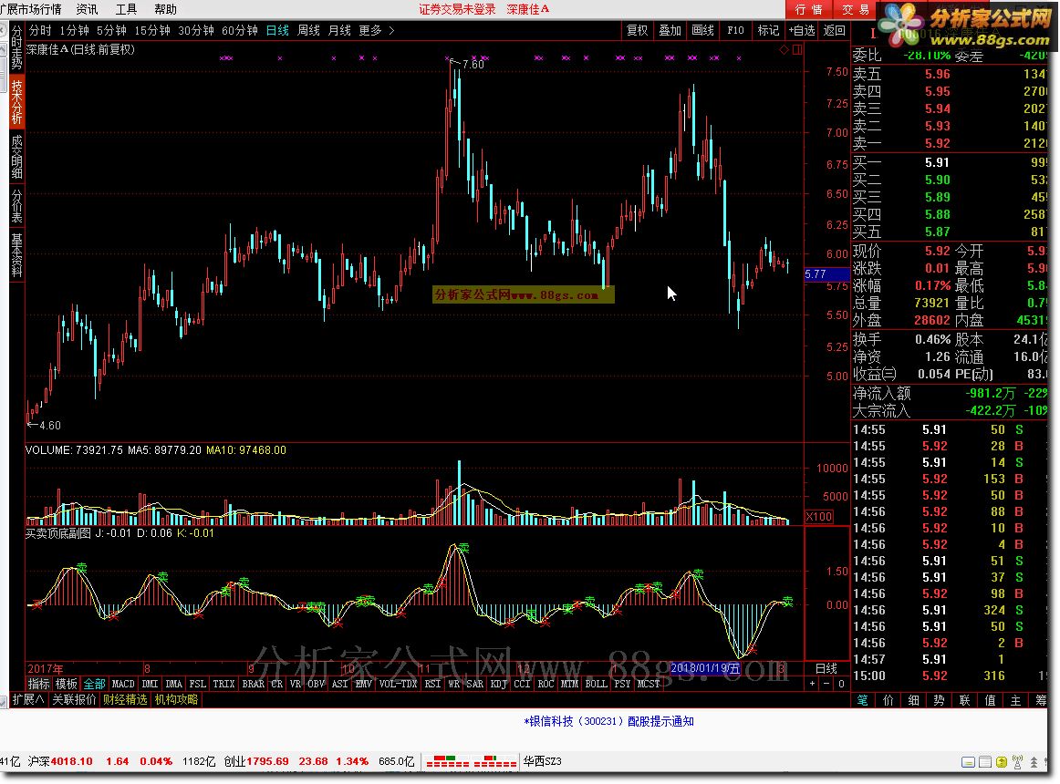Click +自选 to add to watchlist
Viewport: 1060px width, 784px height.
802,30
